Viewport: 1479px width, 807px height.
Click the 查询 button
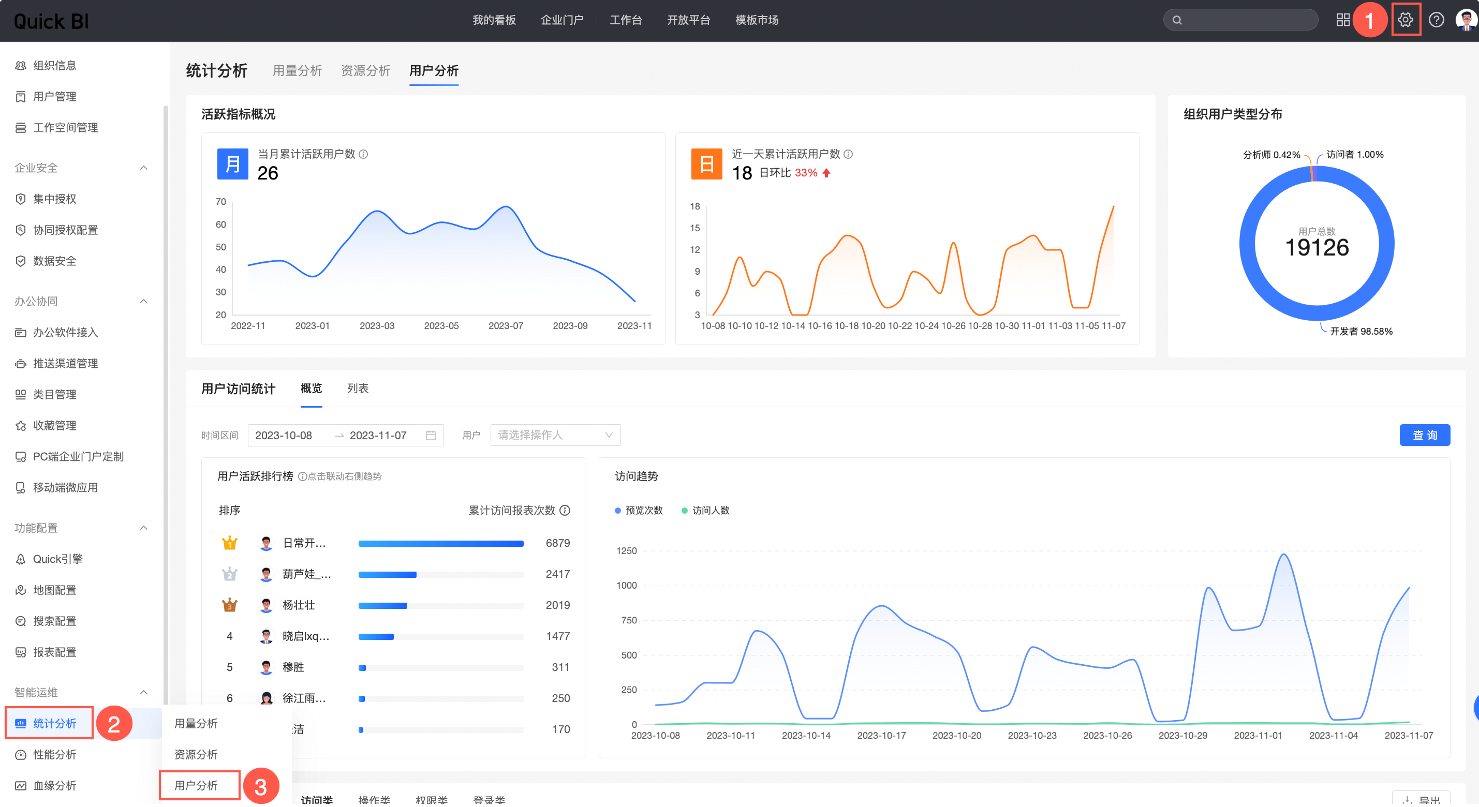(1425, 435)
